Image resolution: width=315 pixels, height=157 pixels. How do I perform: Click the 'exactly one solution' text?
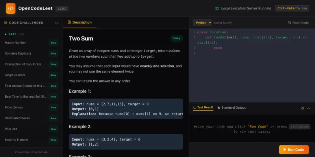click(157, 66)
